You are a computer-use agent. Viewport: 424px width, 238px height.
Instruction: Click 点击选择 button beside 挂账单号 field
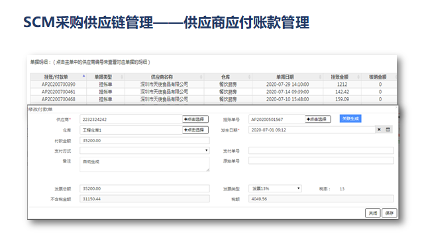click(x=318, y=119)
